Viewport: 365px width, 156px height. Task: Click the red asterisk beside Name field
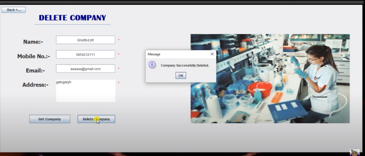[x=119, y=39]
